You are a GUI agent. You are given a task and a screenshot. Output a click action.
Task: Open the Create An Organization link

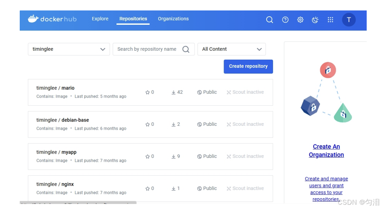326,151
